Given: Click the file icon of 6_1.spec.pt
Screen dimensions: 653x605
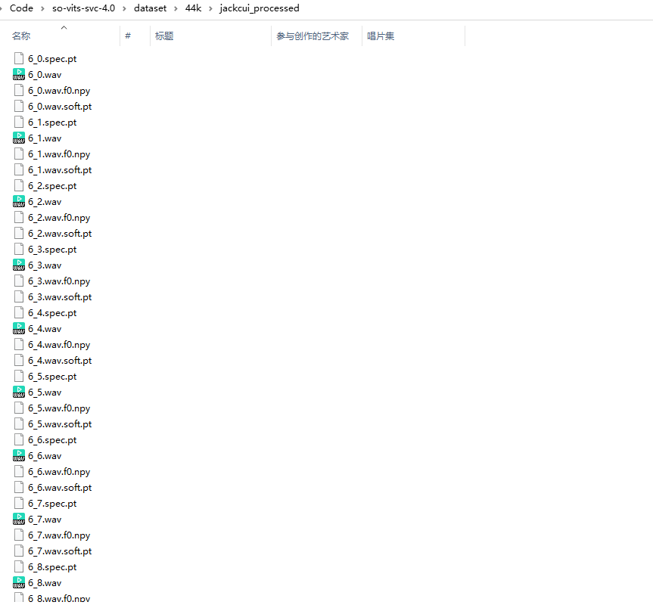Looking at the screenshot, I should point(19,123).
